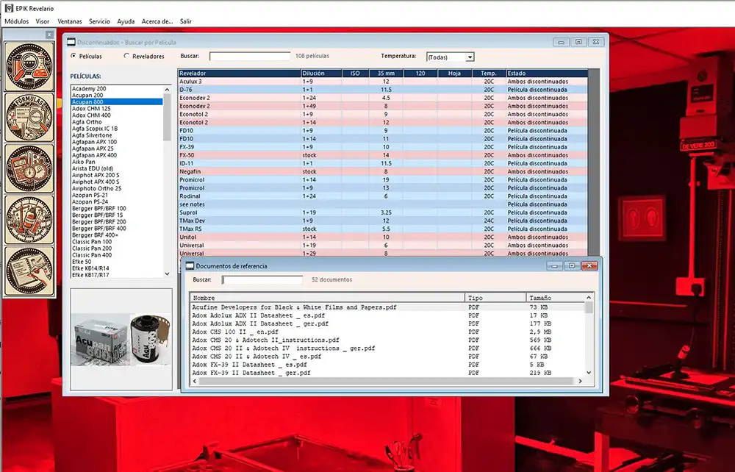735x472 pixels.
Task: Sort documents by Tipo column header
Action: point(495,298)
